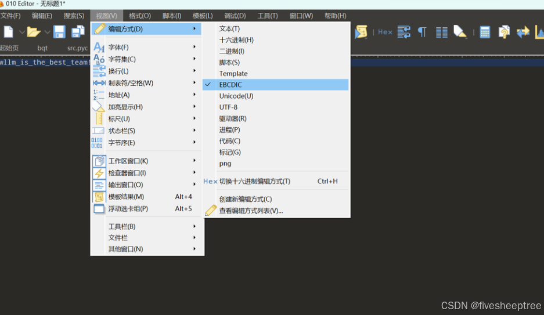Viewport: 544px width, 315px height.
Task: Uncheck the EBCDIC edit mode
Action: click(x=275, y=85)
